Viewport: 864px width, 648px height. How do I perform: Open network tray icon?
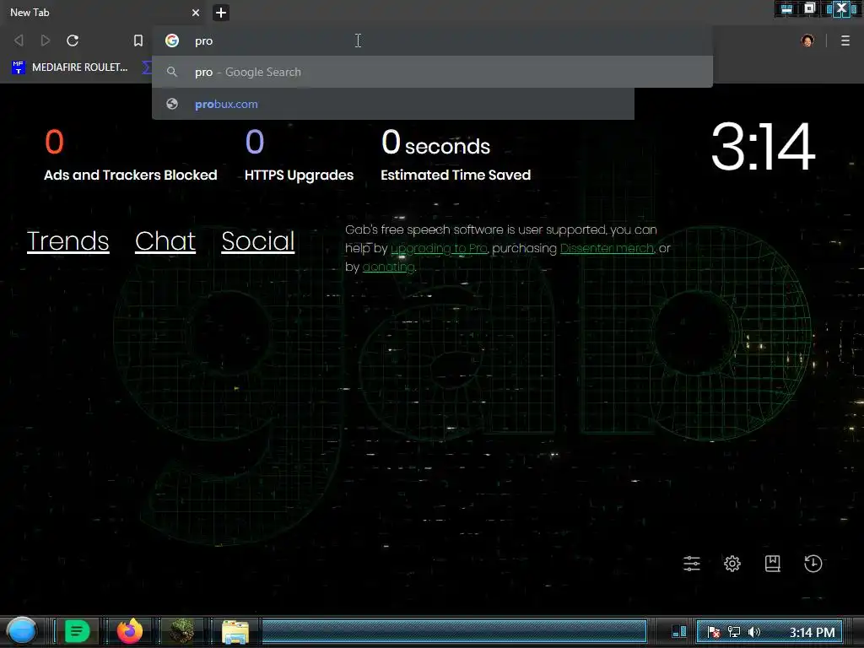[734, 632]
